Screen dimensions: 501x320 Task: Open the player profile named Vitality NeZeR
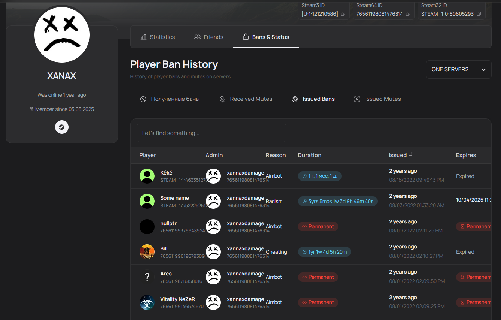[x=177, y=299]
